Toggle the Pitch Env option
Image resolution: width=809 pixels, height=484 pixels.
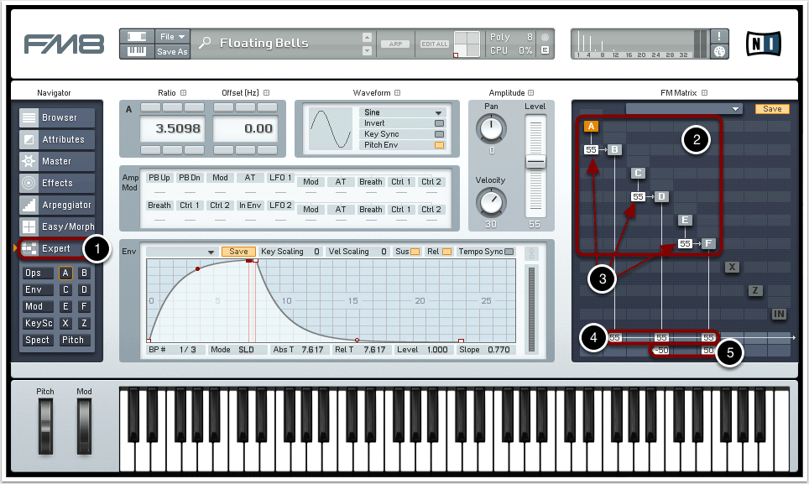point(439,145)
